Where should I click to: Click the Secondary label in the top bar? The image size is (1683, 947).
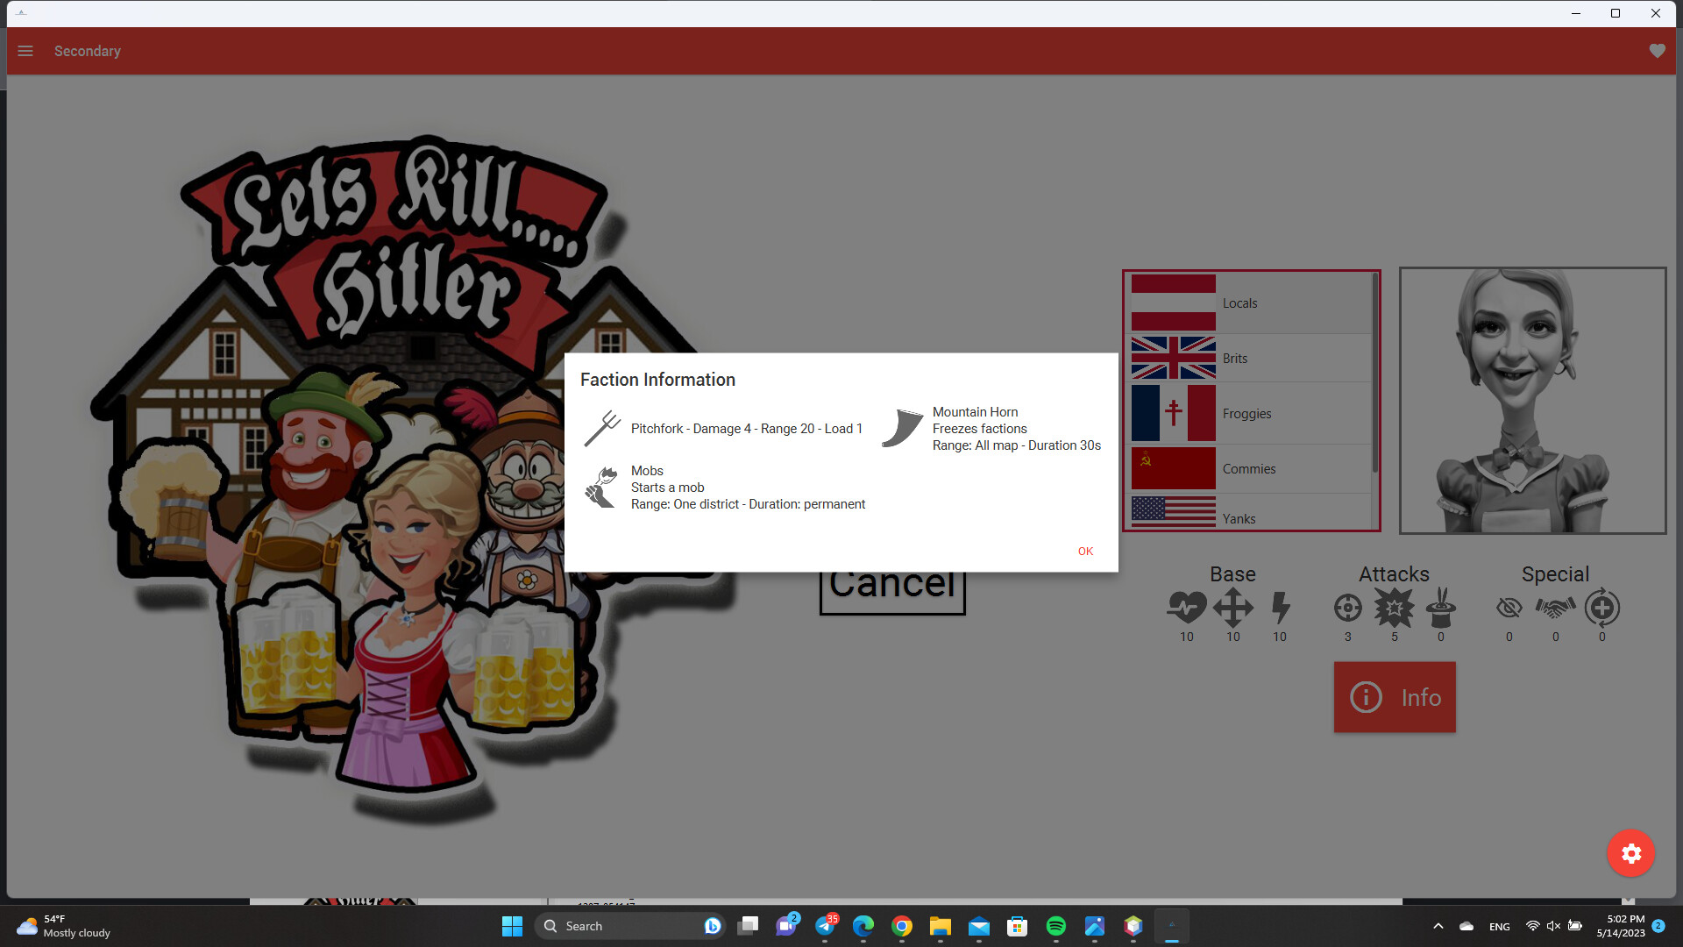click(87, 51)
